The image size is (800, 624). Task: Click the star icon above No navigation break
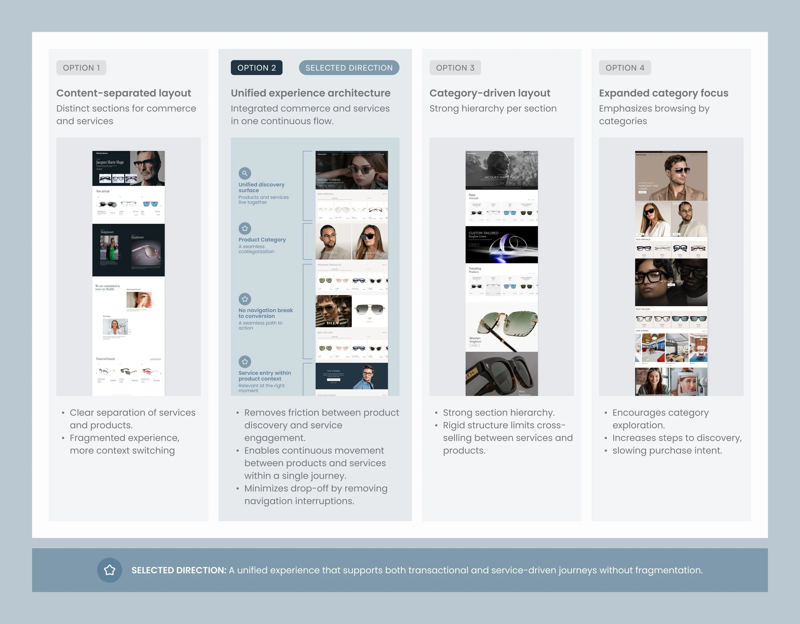point(245,299)
